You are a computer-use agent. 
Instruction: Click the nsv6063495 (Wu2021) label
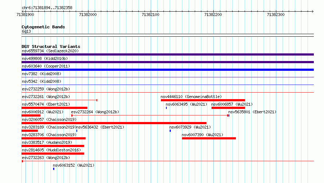[x=186, y=104]
